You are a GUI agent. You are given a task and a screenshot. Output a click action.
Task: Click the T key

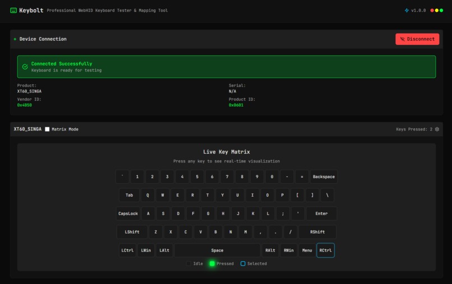pos(207,195)
